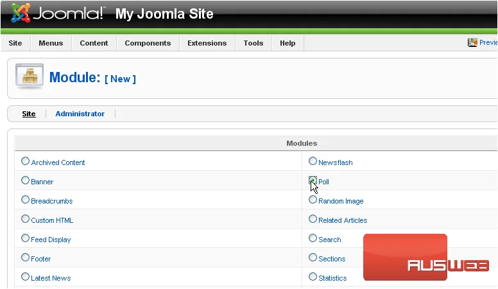498x289 pixels.
Task: Click the Related Articles module link
Action: pos(343,220)
